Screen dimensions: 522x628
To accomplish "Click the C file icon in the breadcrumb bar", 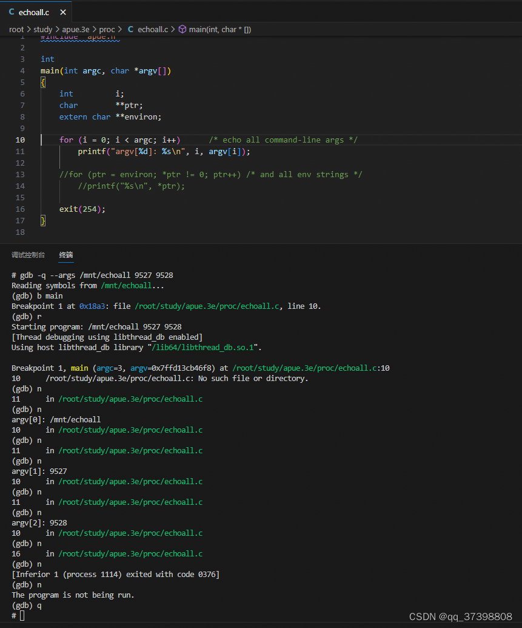I will pyautogui.click(x=130, y=29).
